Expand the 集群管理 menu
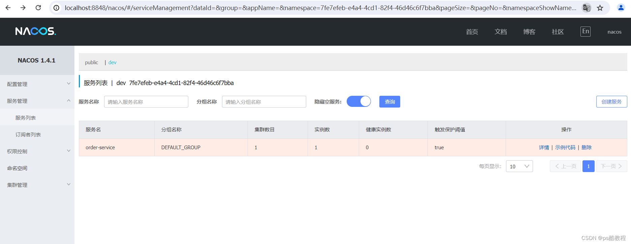 point(37,185)
